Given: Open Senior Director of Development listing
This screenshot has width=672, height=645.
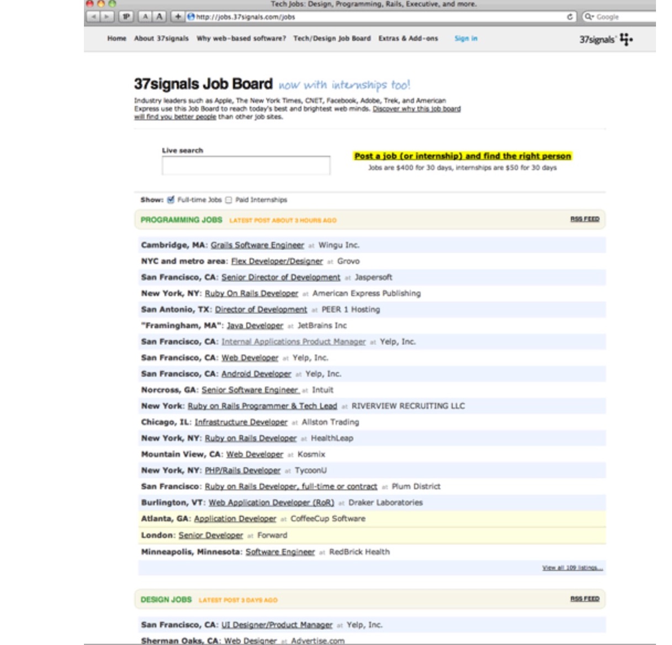Looking at the screenshot, I should (x=281, y=277).
